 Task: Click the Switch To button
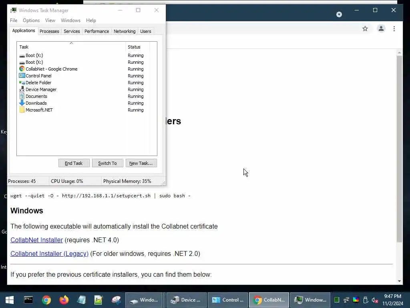107,163
